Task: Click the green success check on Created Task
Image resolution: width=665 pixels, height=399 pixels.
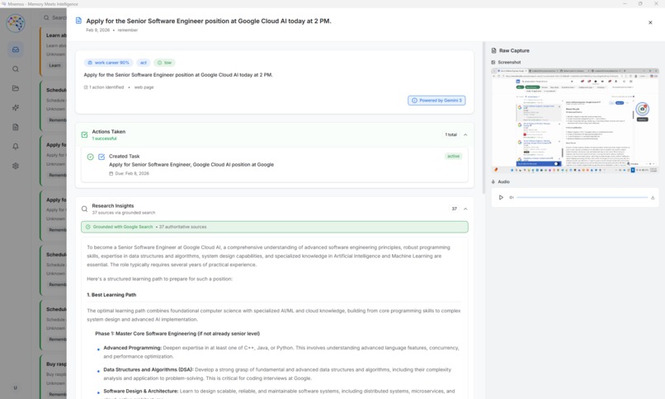Action: click(x=90, y=157)
